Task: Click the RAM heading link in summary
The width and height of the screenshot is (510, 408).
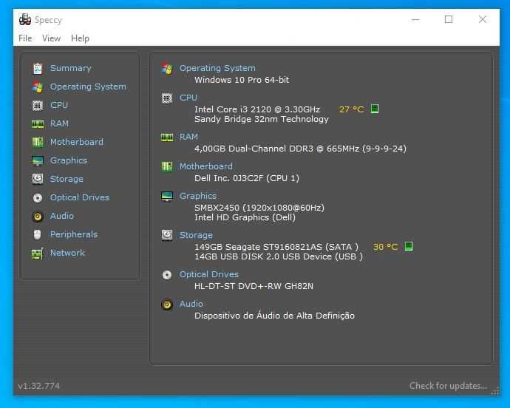Action: coord(188,137)
